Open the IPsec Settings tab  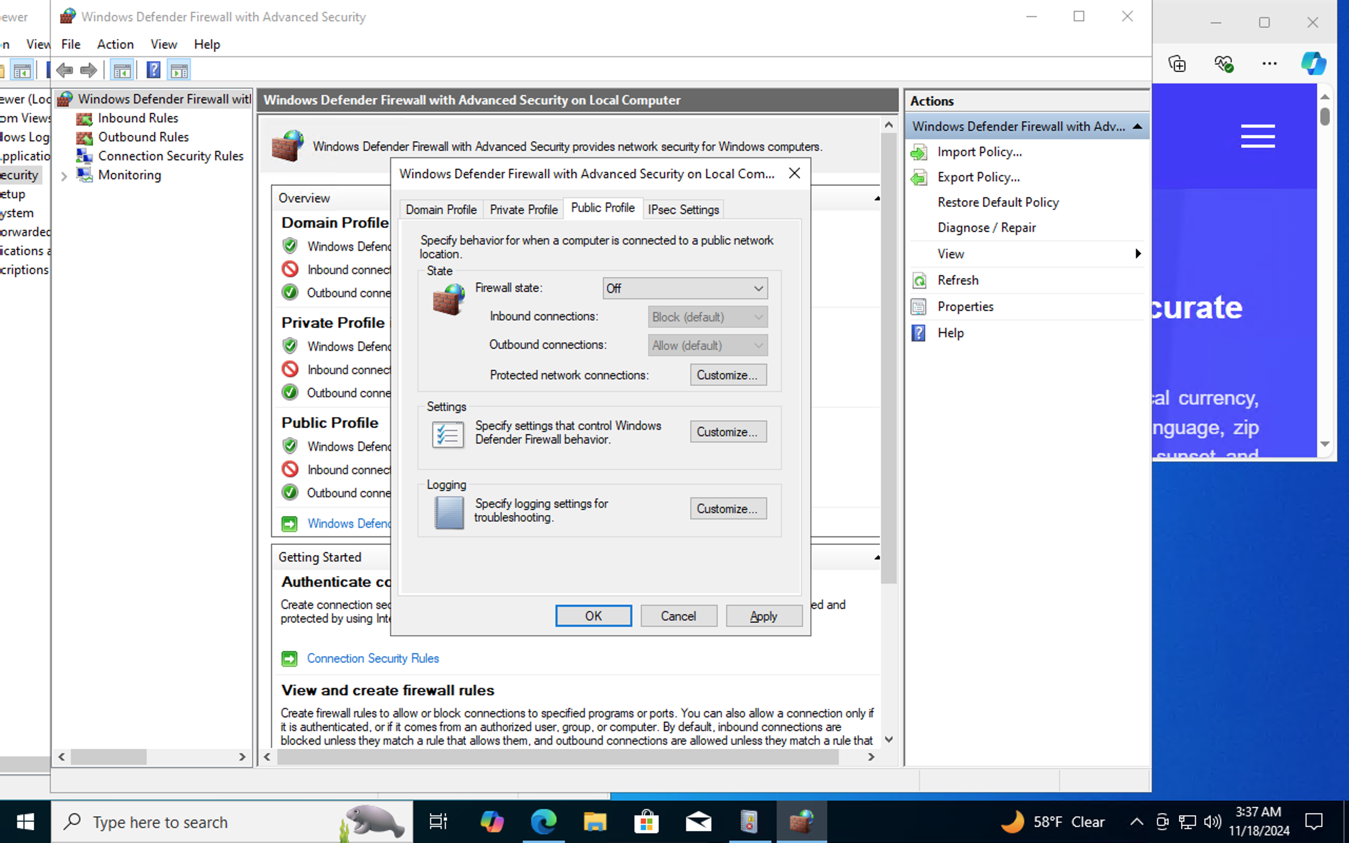click(683, 210)
